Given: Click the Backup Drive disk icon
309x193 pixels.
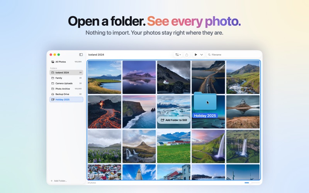Looking at the screenshot, I should pos(53,94).
